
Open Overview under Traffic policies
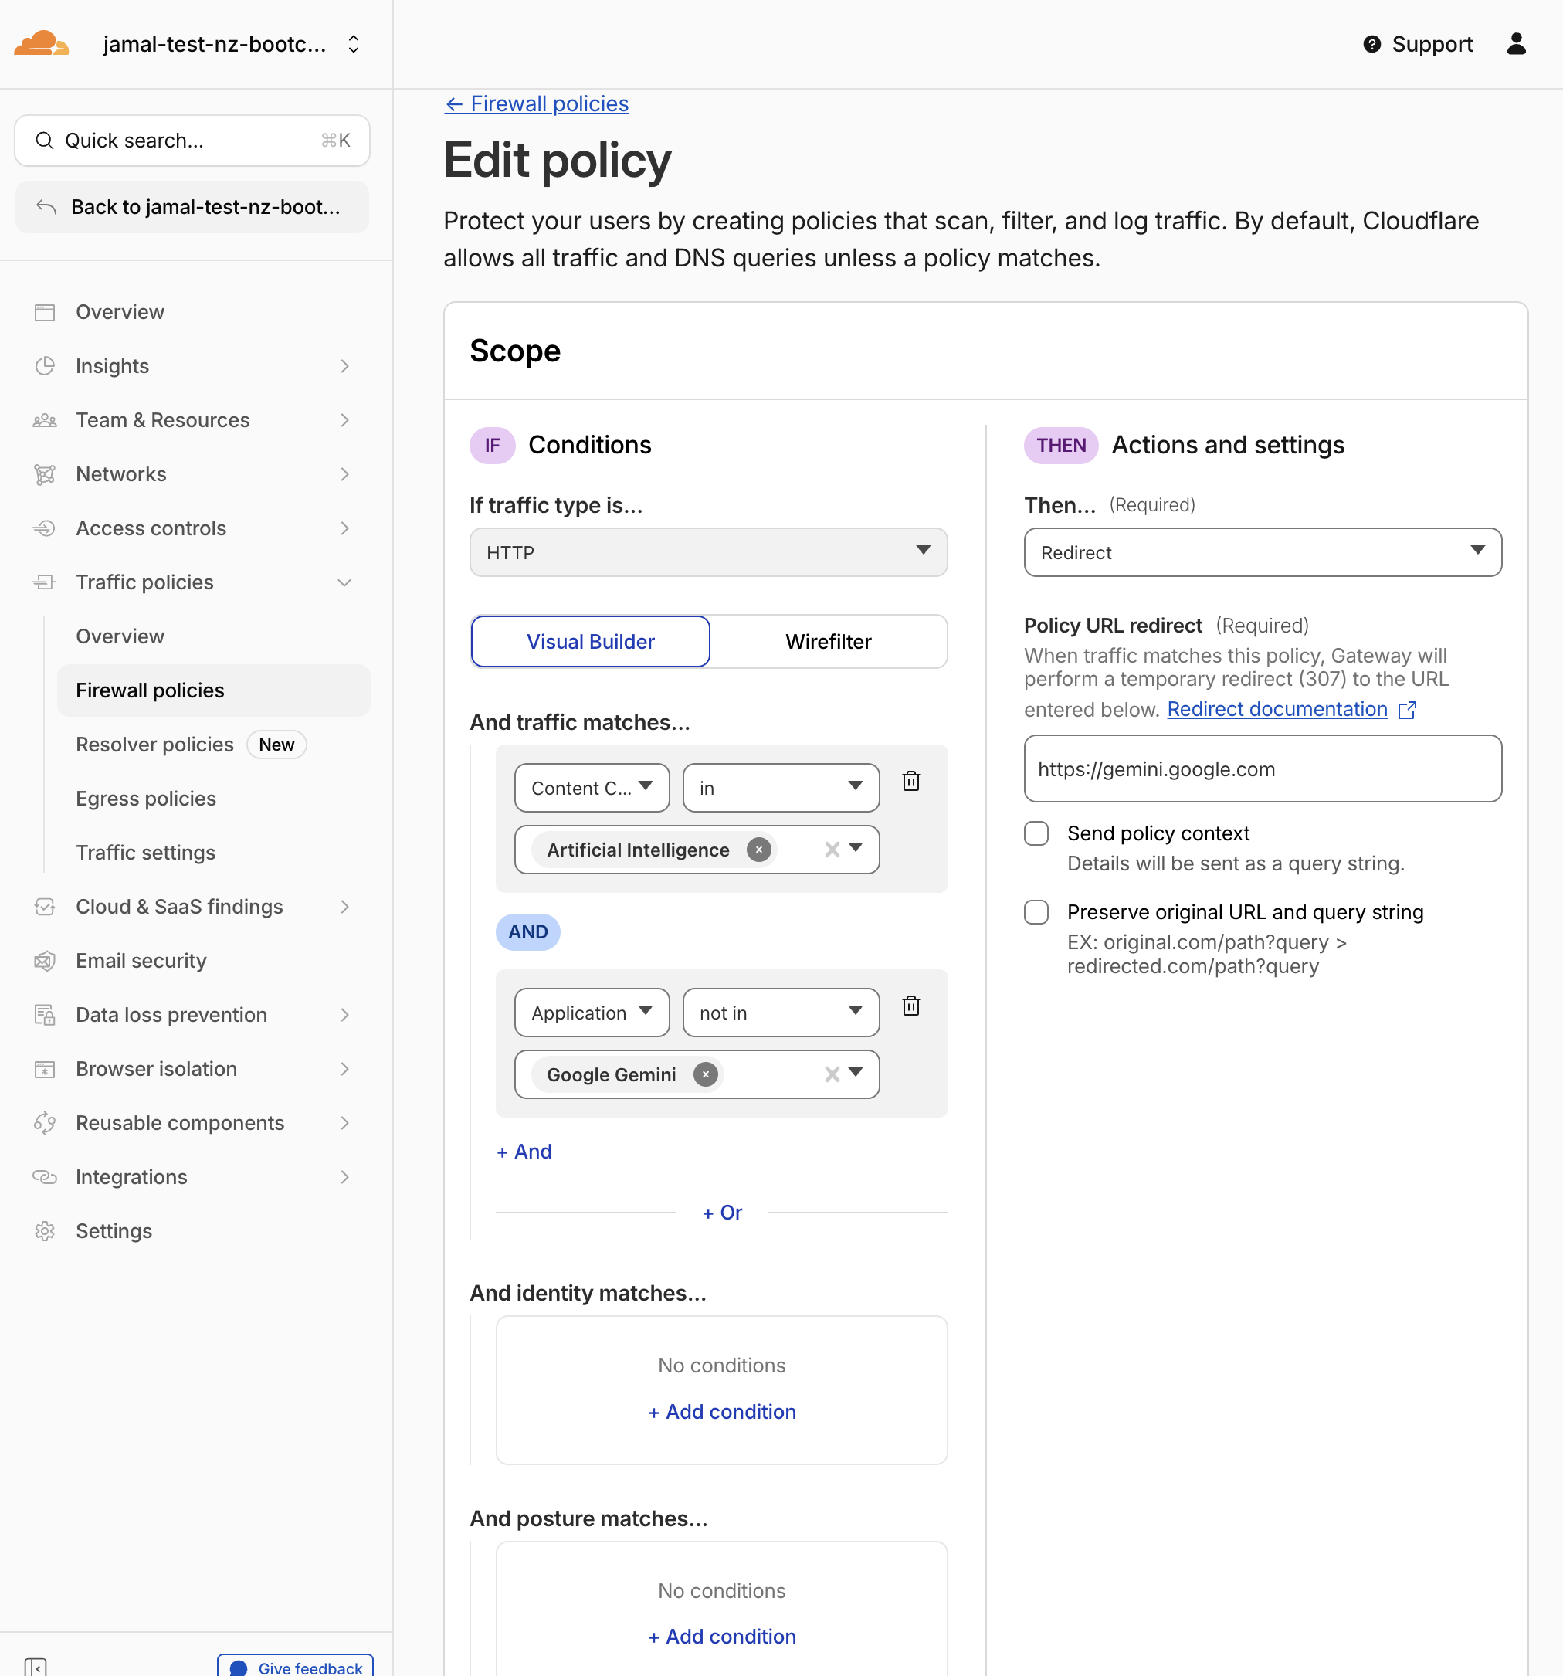(x=120, y=636)
